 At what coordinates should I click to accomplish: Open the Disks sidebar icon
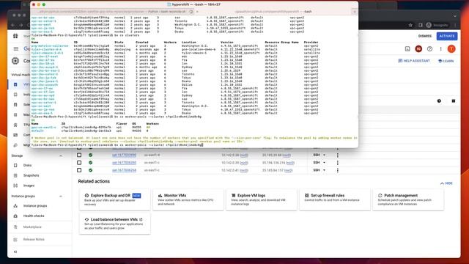tap(15, 165)
